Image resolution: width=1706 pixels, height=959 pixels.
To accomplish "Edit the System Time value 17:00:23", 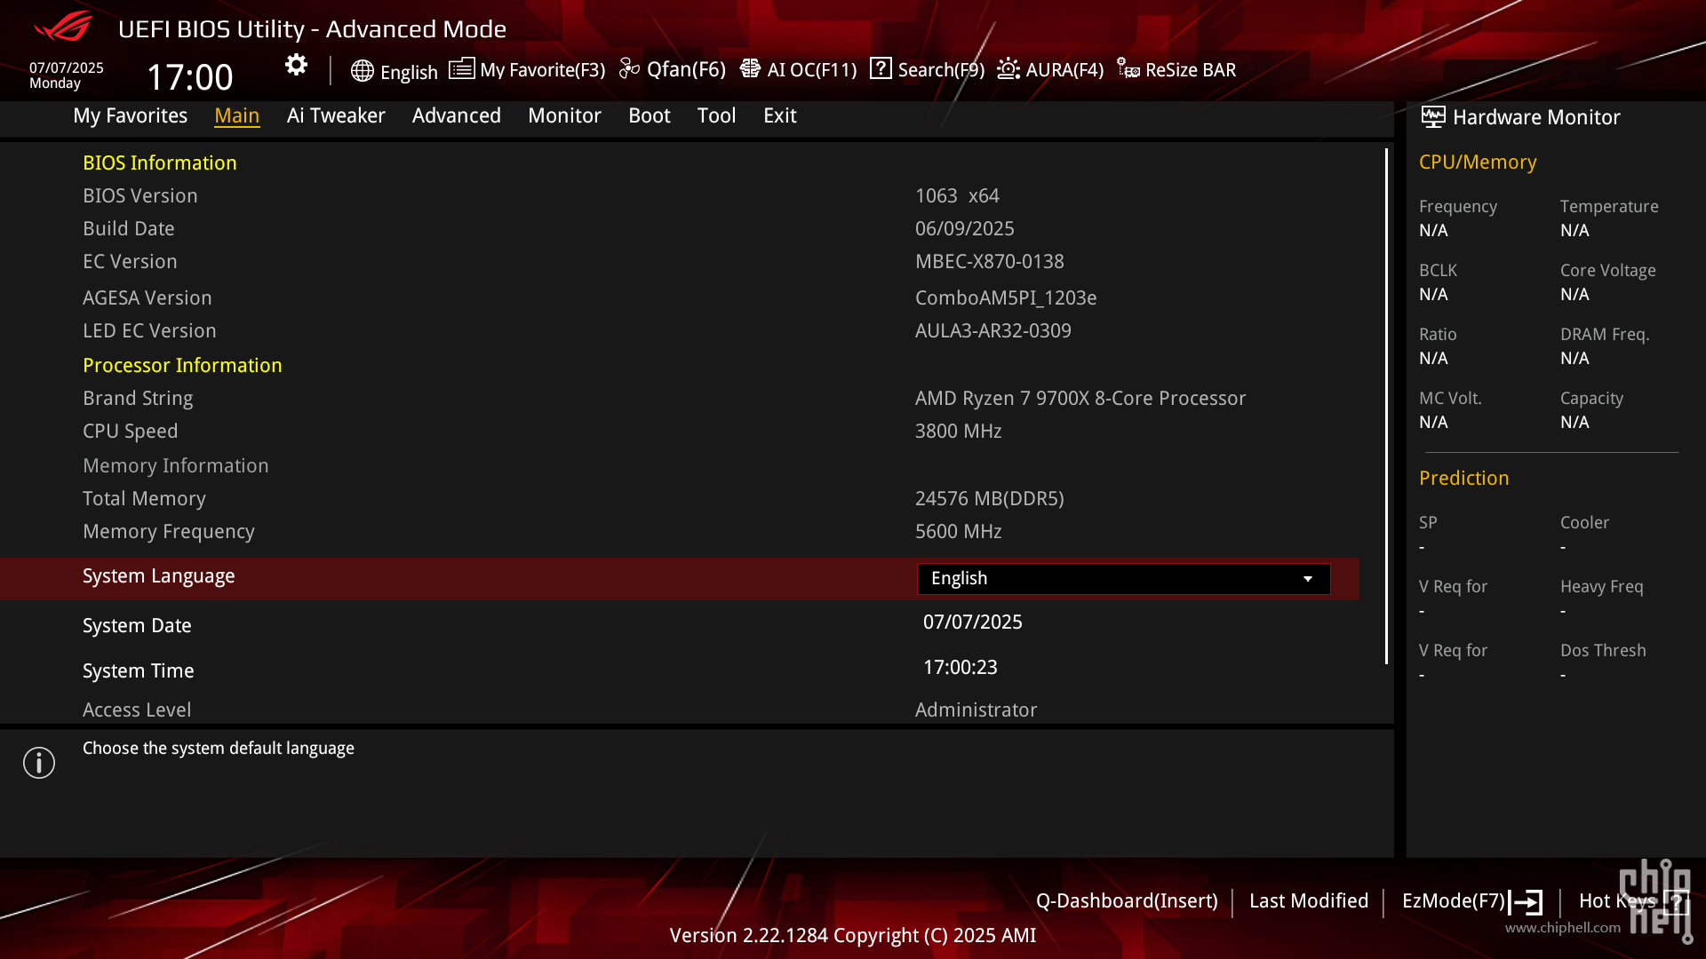I will (960, 667).
